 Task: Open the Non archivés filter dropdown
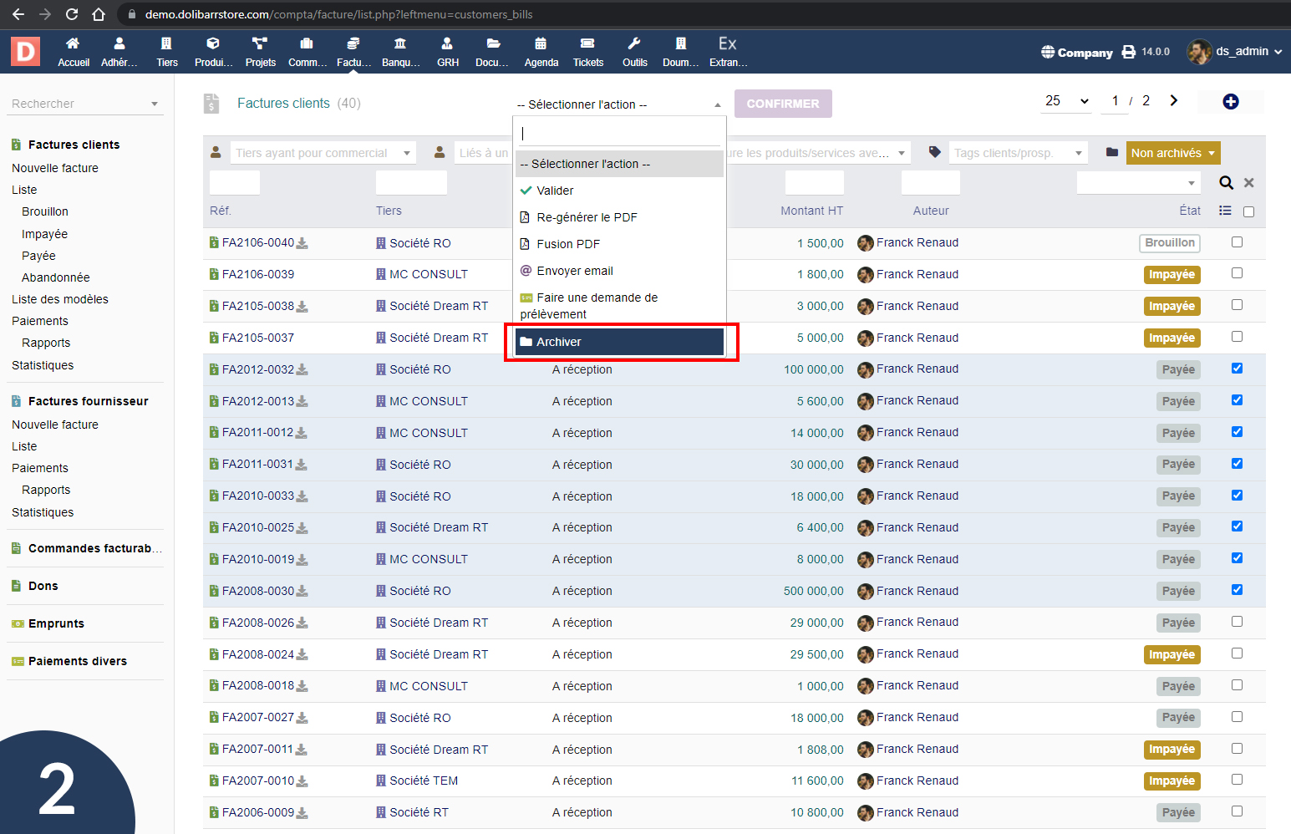1172,153
